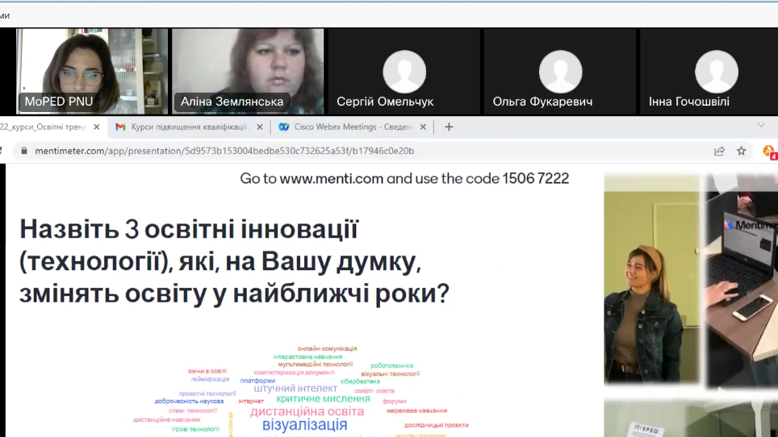Select Інна Гочошвілі participant tile
This screenshot has width=778, height=437.
point(709,71)
